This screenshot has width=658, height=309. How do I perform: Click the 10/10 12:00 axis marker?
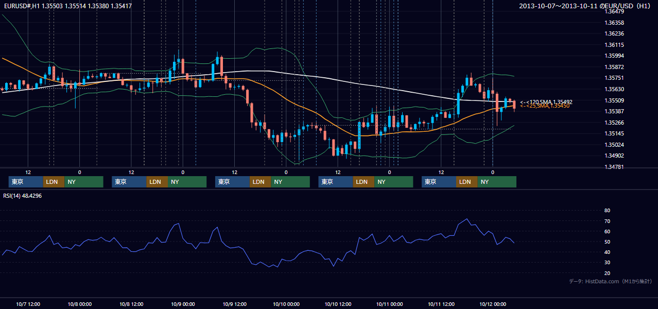(338, 304)
